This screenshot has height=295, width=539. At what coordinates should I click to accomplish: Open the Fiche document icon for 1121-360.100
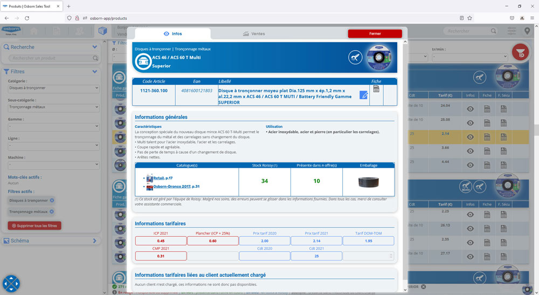[x=376, y=88]
